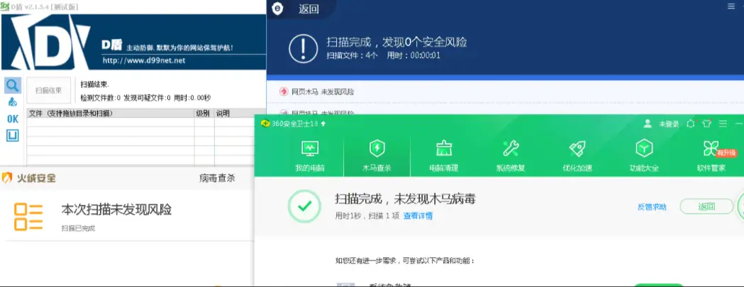
Task: Click the square icon in D盾 sidebar
Action: (13, 135)
